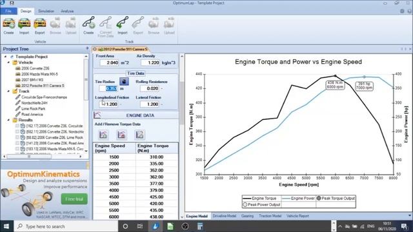
Task: Open the green spreadsheet taskbar icon
Action: pos(170,226)
